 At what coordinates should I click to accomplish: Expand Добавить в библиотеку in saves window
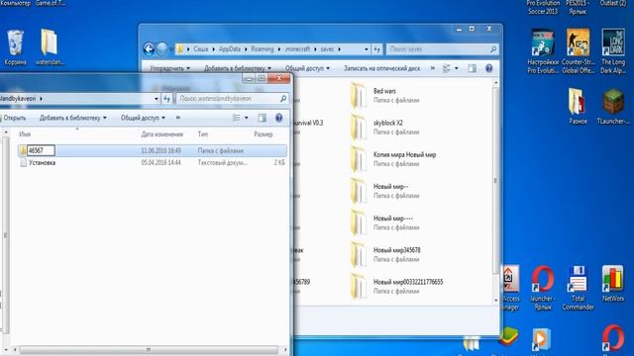(x=238, y=68)
